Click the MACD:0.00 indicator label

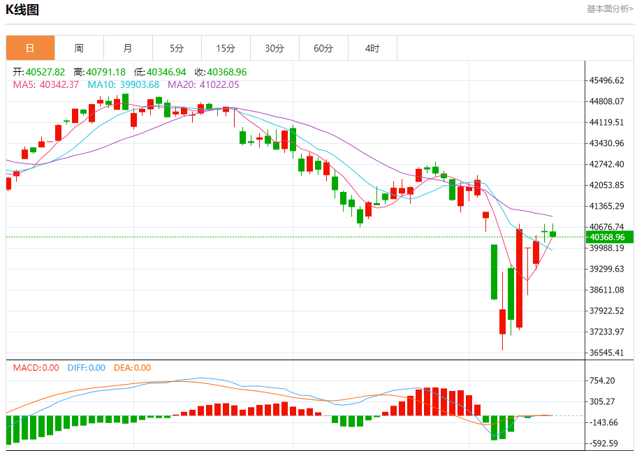click(x=36, y=368)
